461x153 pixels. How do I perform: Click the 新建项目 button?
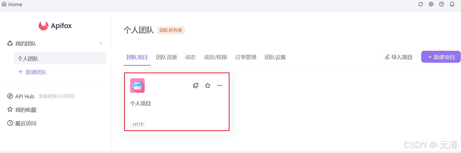[x=441, y=57]
